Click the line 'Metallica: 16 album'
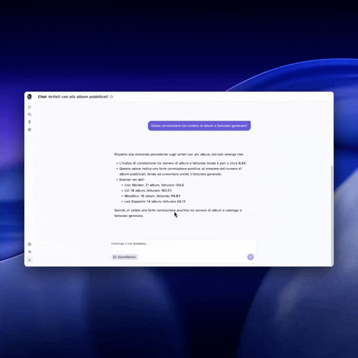358x358 pixels. (x=152, y=196)
